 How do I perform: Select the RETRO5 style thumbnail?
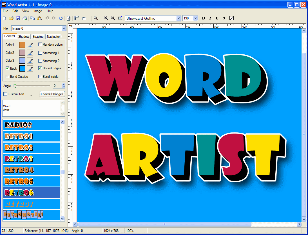click(x=32, y=181)
